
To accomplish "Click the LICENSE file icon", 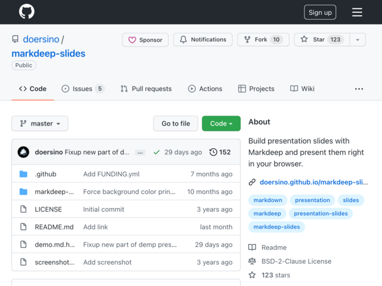I will click(23, 209).
